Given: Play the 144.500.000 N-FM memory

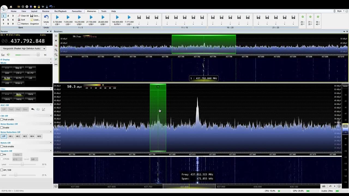Looking at the screenshot, I should 117,17.
